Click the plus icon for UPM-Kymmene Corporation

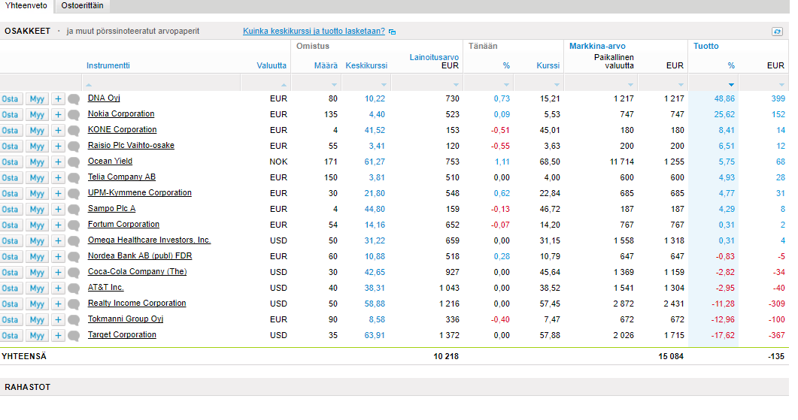(58, 194)
